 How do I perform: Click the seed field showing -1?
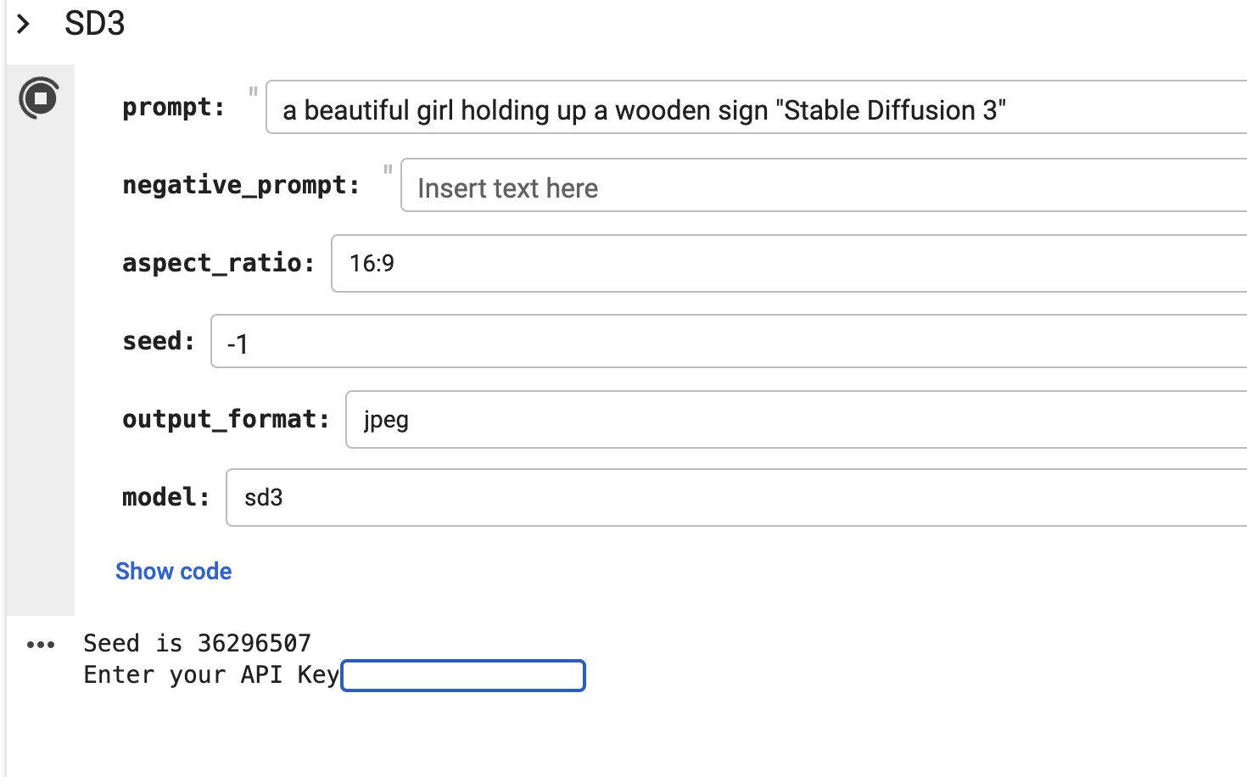tap(729, 341)
